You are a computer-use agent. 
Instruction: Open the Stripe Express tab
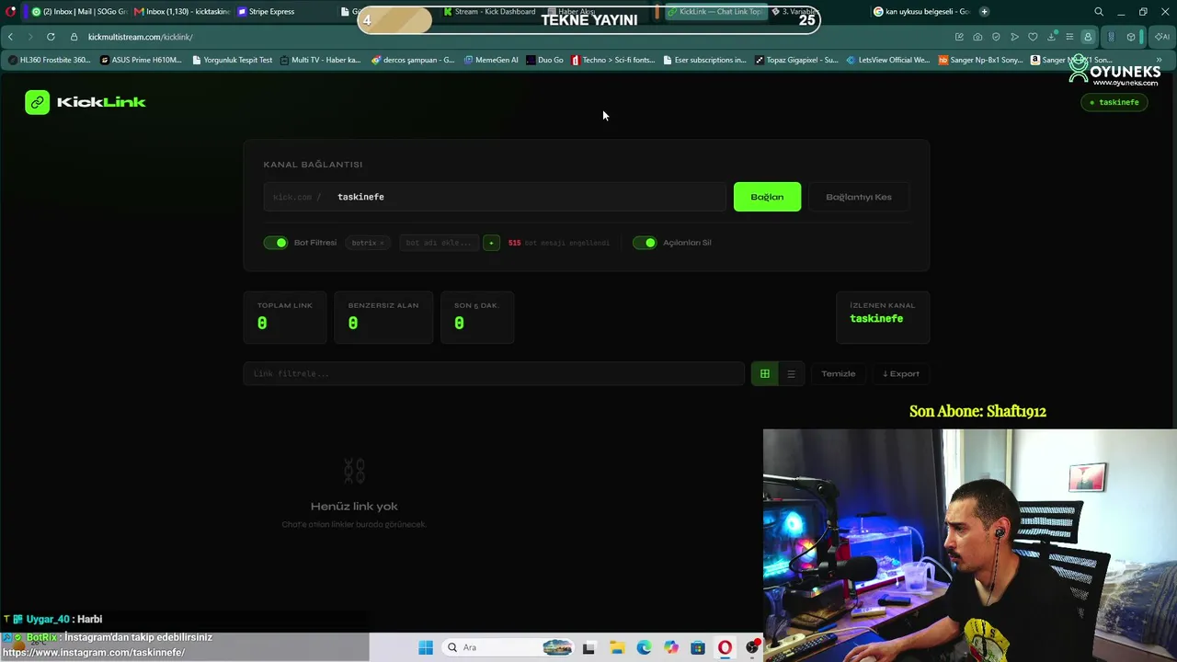(267, 12)
